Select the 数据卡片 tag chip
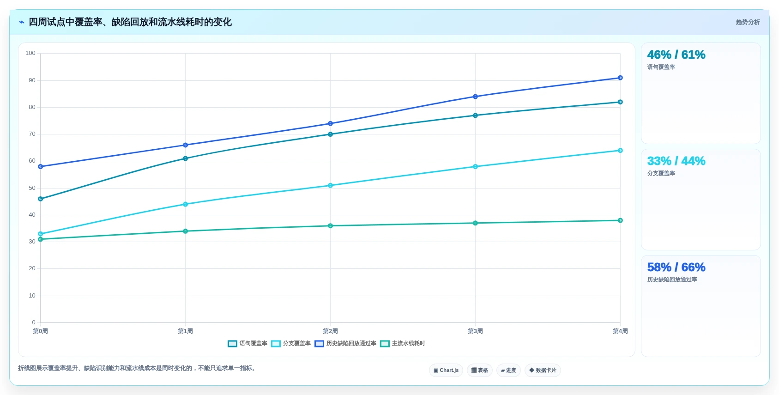 [x=543, y=371]
